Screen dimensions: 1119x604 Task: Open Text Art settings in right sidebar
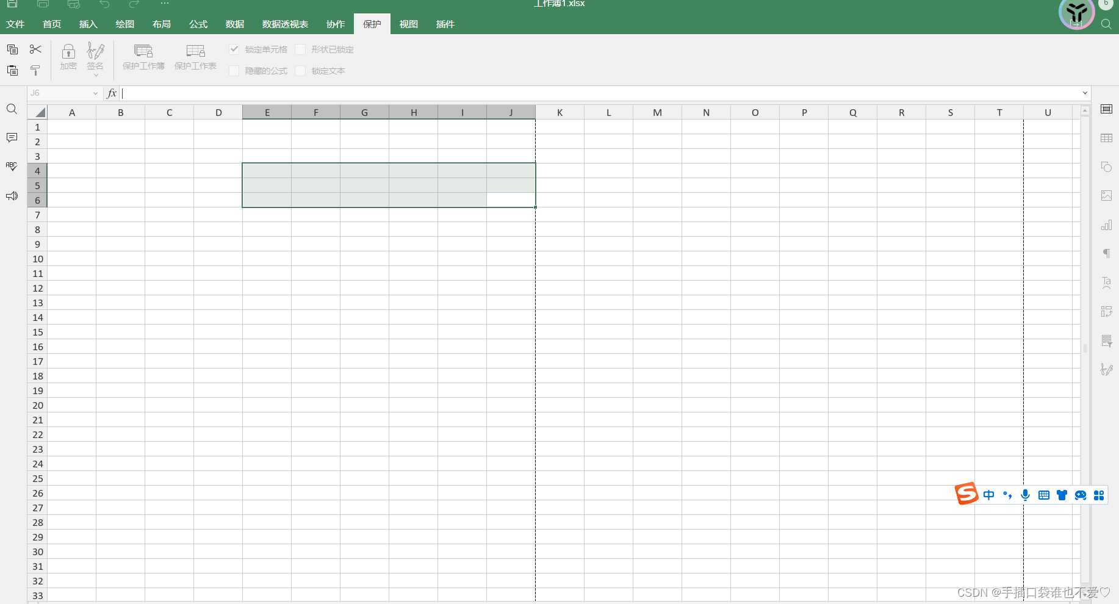pyautogui.click(x=1106, y=282)
